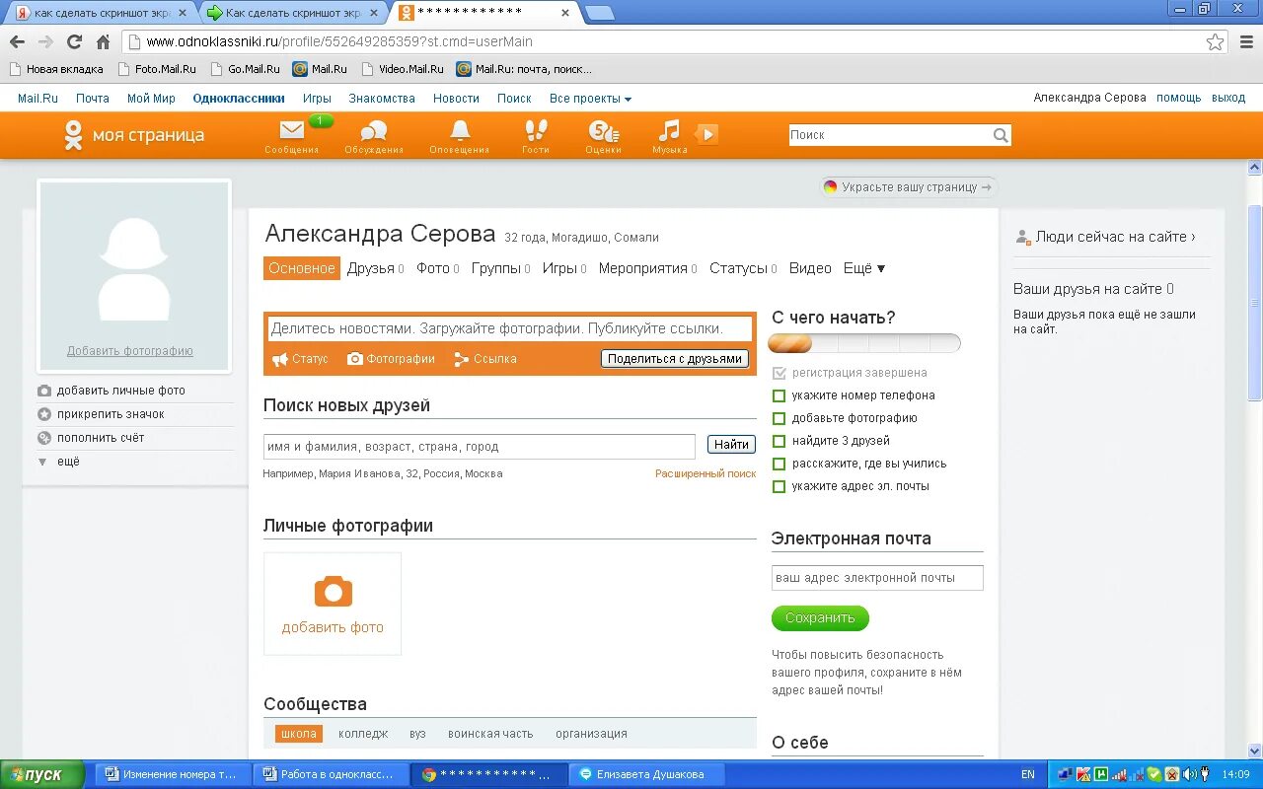Click the page vertical scrollbar thumb
The image size is (1263, 789).
1254,303
